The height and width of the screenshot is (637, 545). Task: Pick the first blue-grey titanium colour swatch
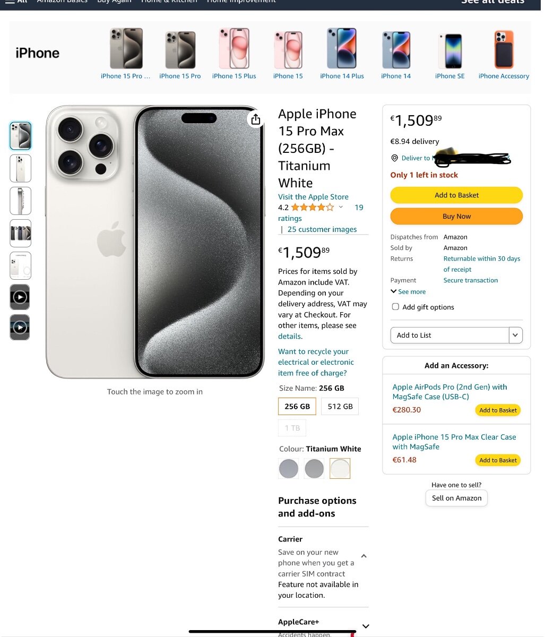point(289,469)
